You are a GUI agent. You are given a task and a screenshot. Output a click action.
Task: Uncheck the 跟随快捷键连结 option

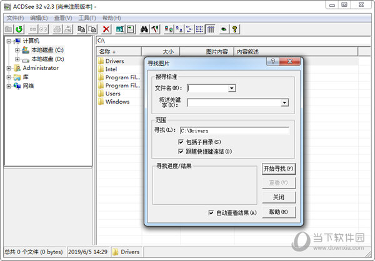(x=181, y=151)
